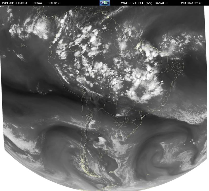This screenshot has height=191, width=209.
Task: Click the CPTEC logo in the header
Action: [x=105, y=3]
